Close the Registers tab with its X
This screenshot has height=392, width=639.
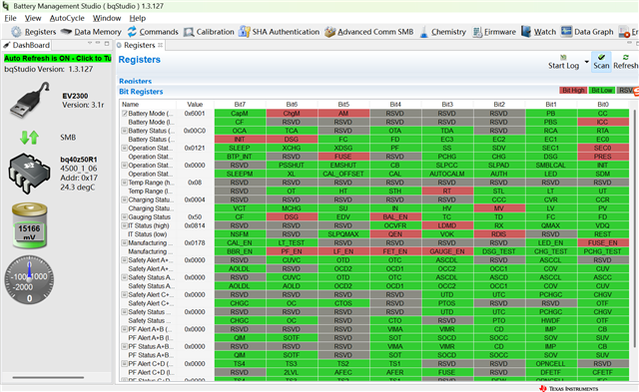161,45
